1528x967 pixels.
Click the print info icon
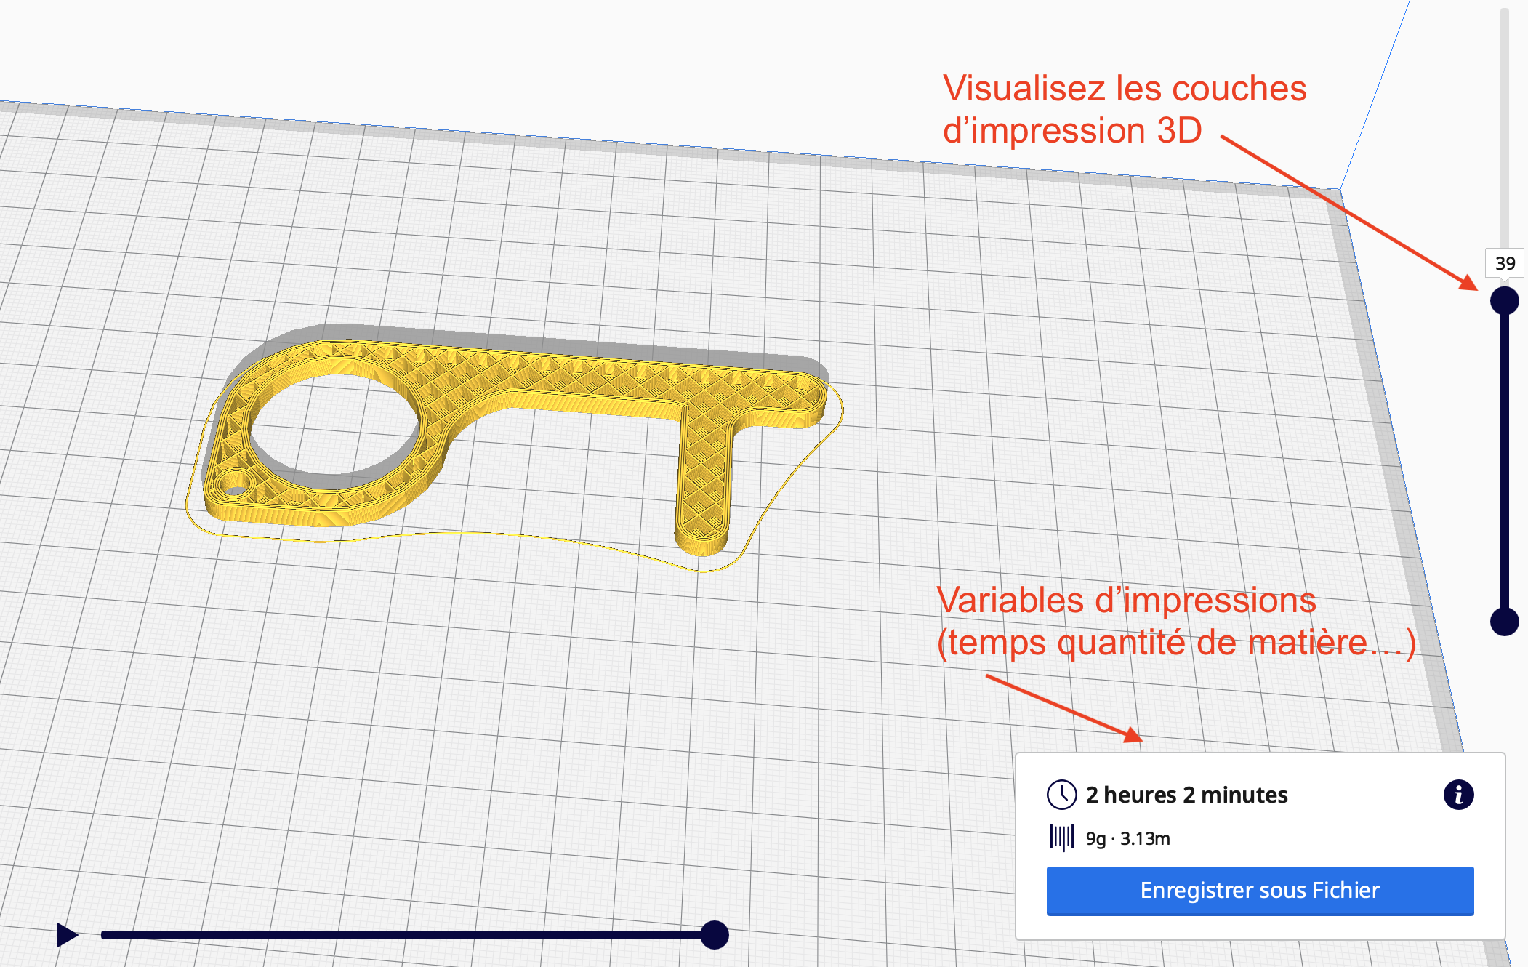tap(1458, 794)
